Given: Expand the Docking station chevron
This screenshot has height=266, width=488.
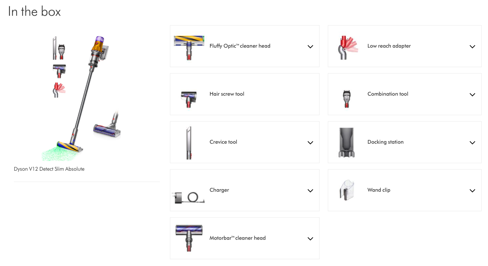Looking at the screenshot, I should point(472,143).
